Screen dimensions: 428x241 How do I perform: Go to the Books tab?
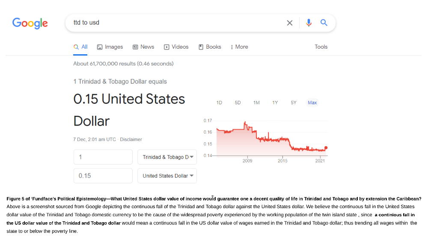[210, 47]
